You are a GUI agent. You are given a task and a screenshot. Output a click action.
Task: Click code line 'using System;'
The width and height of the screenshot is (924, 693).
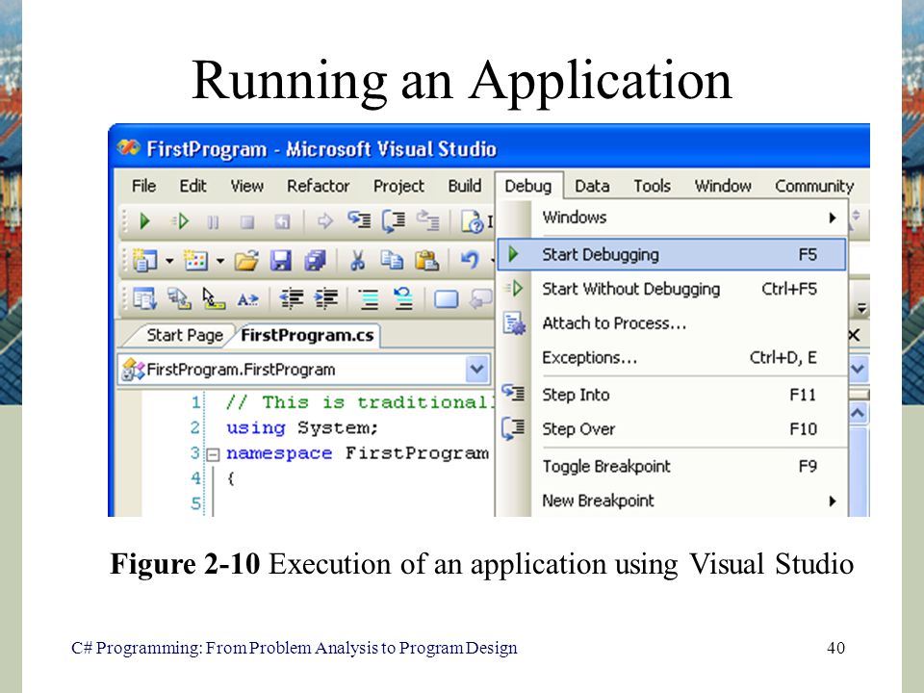[x=301, y=427]
